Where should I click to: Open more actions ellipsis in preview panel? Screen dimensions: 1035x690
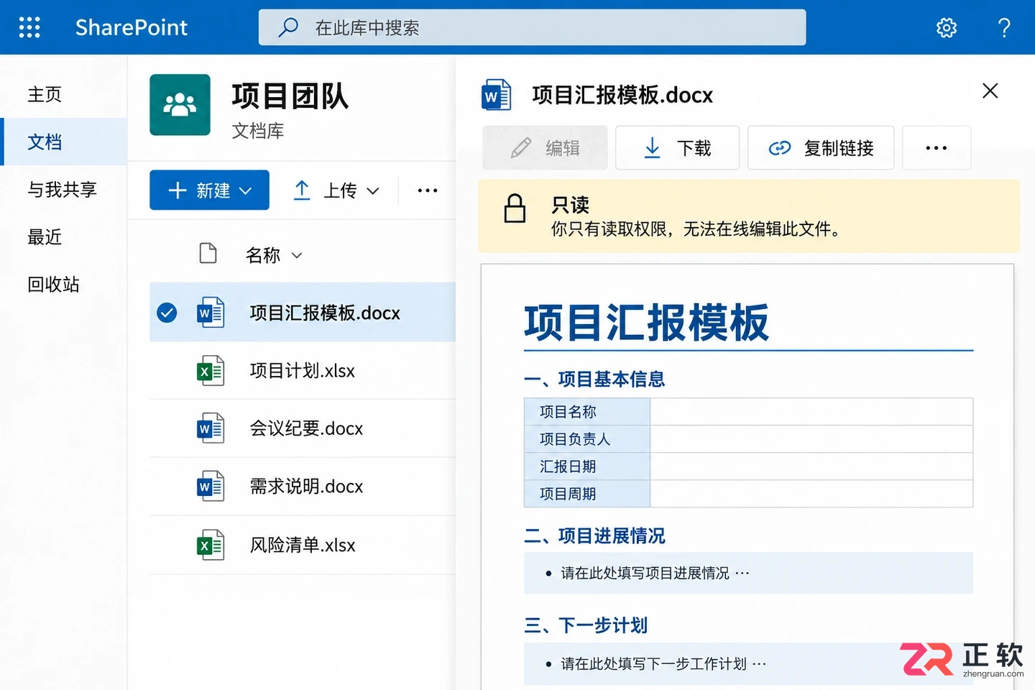[x=937, y=148]
